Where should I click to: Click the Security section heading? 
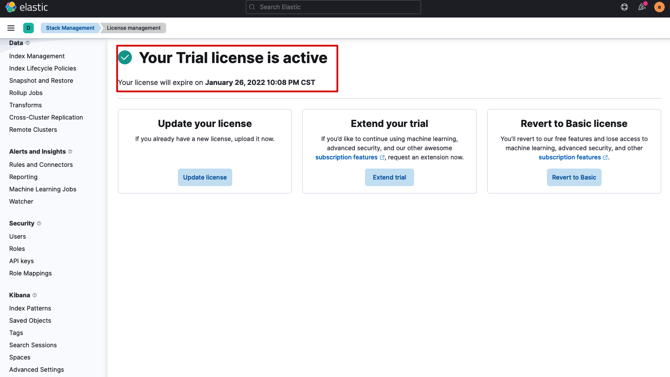point(21,223)
